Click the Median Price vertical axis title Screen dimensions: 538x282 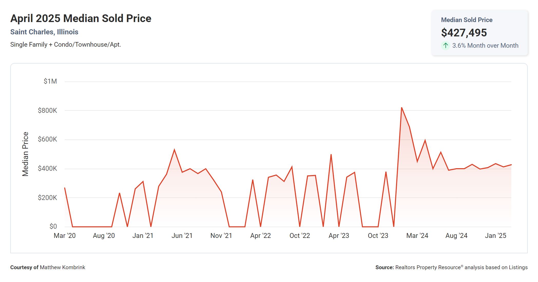(25, 154)
